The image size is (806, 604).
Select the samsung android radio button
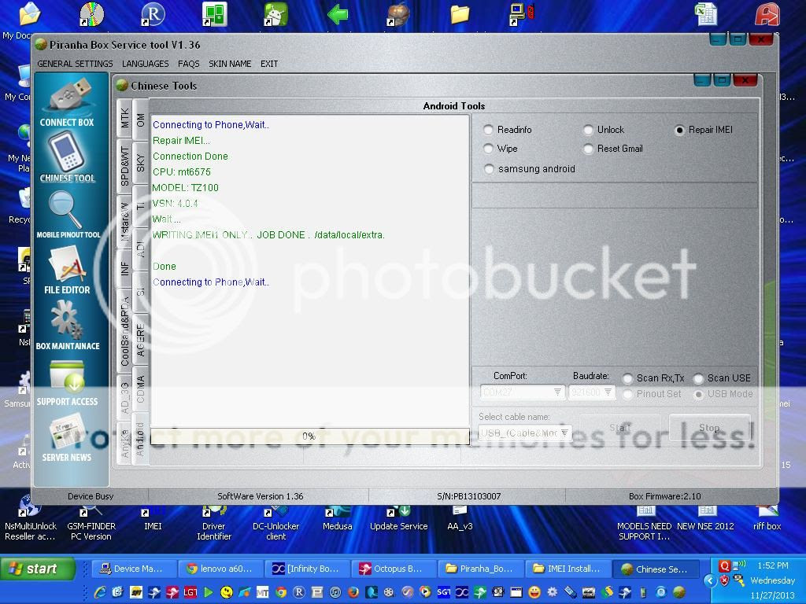point(489,169)
